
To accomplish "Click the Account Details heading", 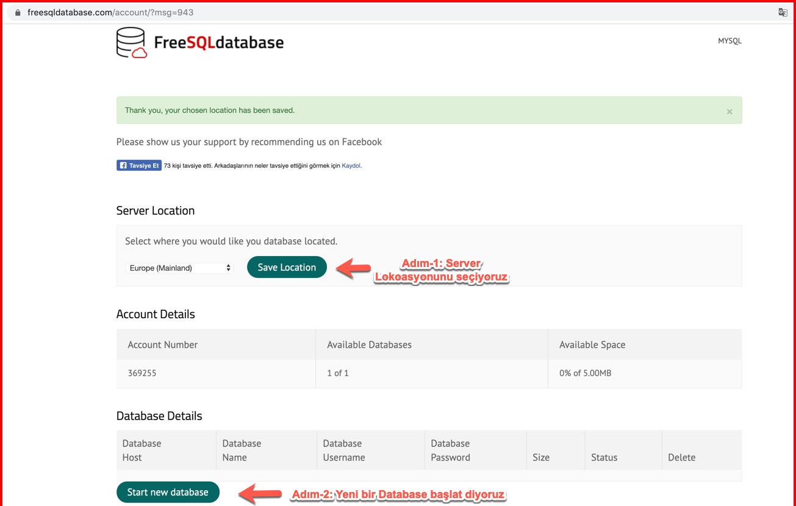I will coord(156,314).
